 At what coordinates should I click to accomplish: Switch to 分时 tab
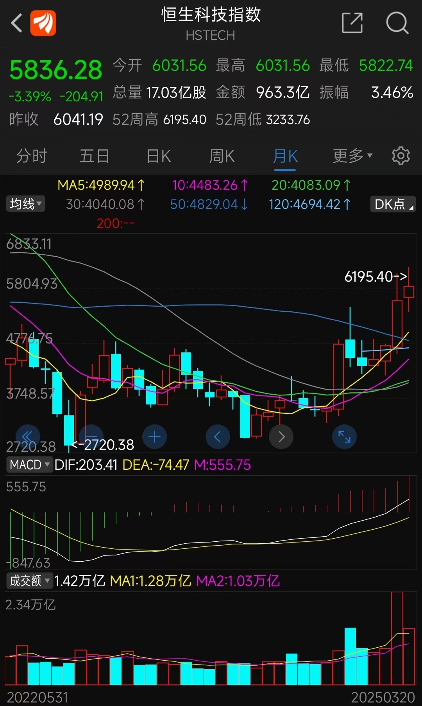(32, 156)
